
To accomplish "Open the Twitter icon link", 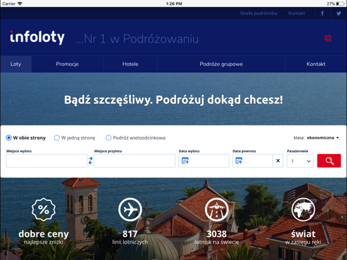I will click(x=339, y=13).
